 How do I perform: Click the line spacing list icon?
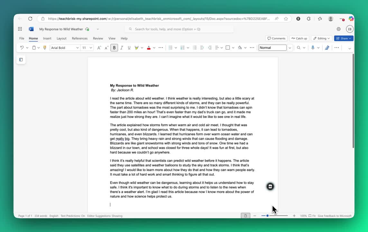(195, 48)
